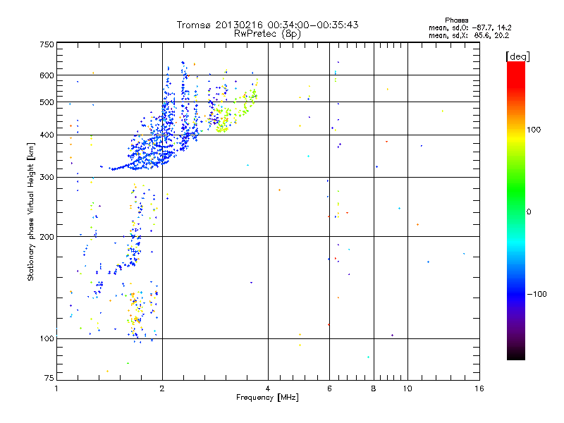Image resolution: width=564 pixels, height=423 pixels.
Task: Click the dense blue F-layer trace cluster
Action: coord(154,144)
